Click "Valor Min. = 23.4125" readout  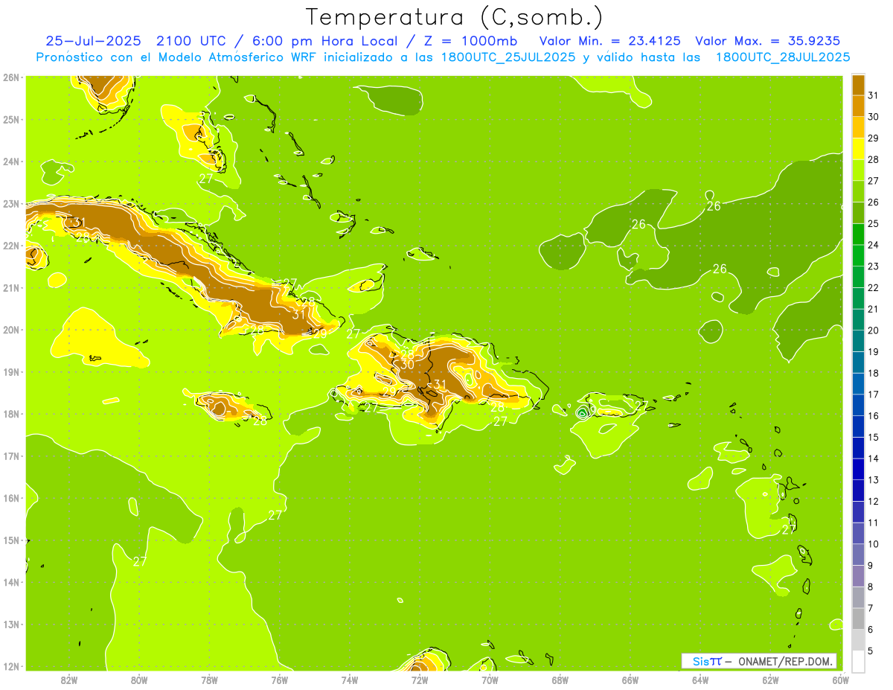click(610, 40)
